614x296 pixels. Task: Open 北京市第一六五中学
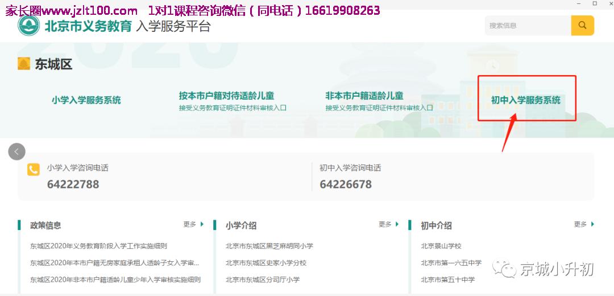(451, 262)
